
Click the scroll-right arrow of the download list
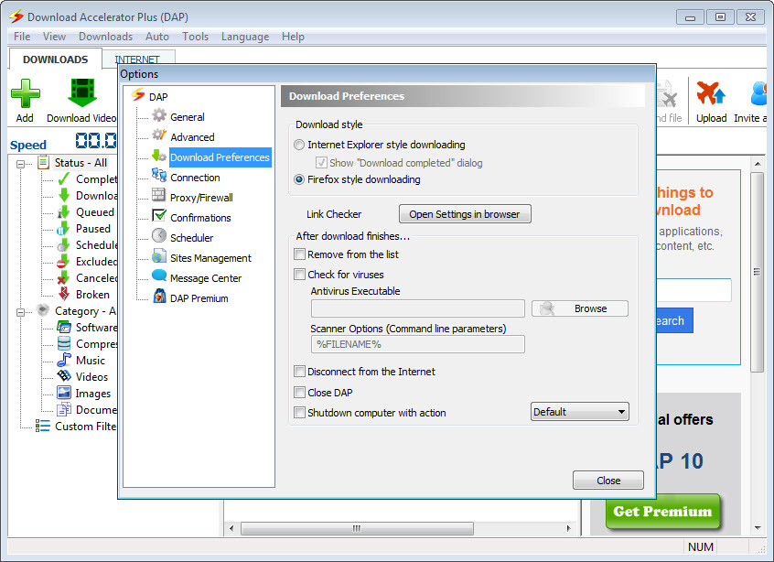pyautogui.click(x=569, y=528)
